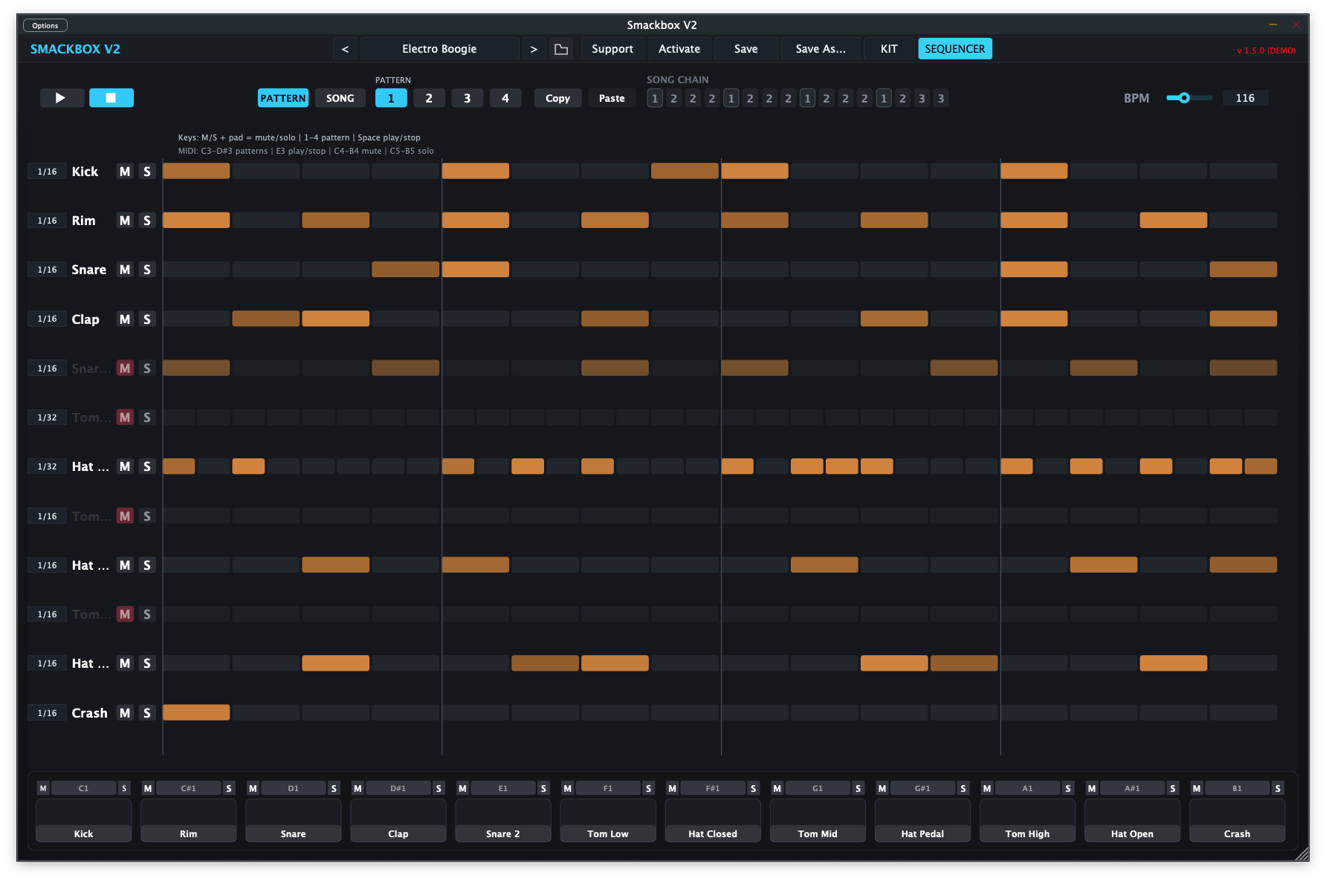1326x881 pixels.
Task: Mute the Crash sequencer row
Action: pyautogui.click(x=125, y=713)
